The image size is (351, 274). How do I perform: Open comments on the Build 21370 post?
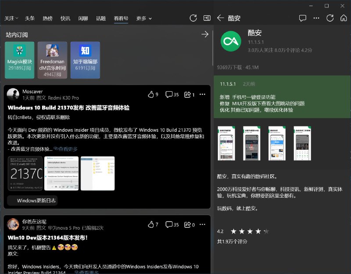[169, 94]
